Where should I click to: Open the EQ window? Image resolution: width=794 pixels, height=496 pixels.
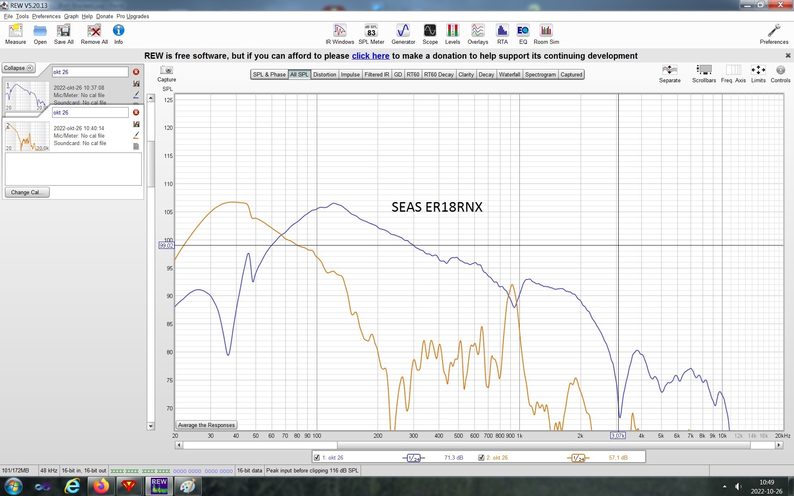523,34
